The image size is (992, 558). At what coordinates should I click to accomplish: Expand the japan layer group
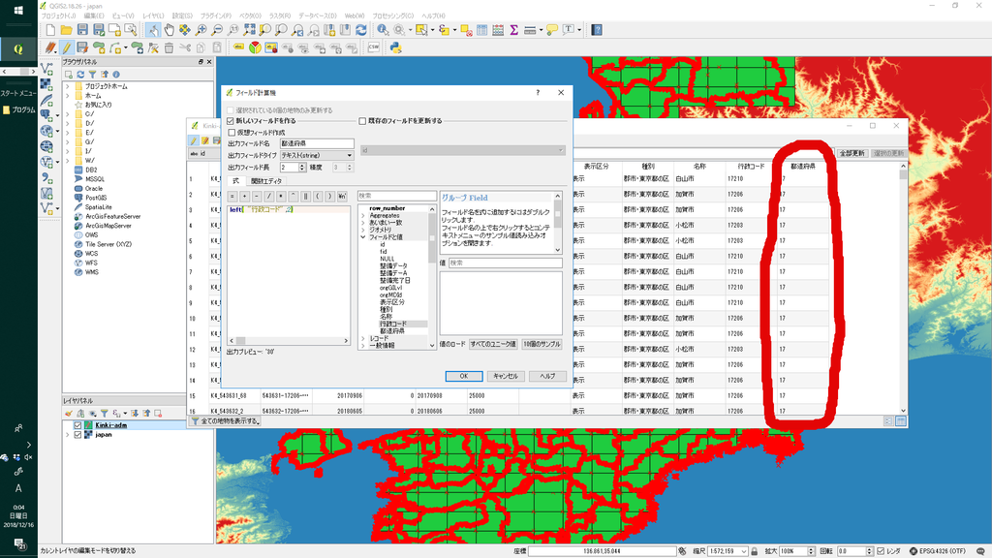click(x=68, y=435)
